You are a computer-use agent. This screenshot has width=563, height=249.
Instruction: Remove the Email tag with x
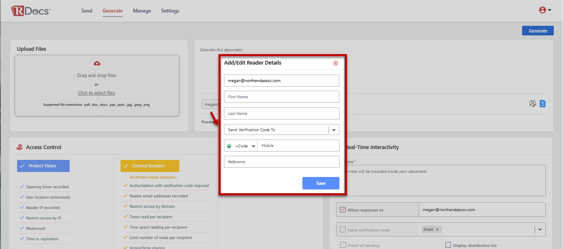pos(437,229)
